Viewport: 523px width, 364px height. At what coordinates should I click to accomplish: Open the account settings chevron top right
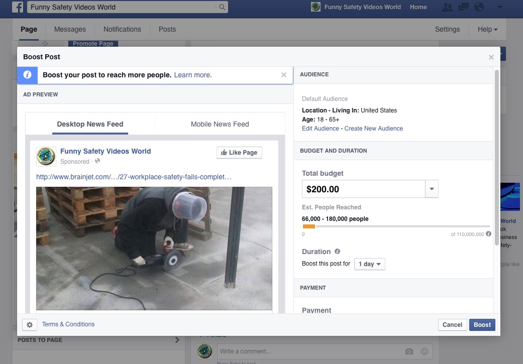pyautogui.click(x=498, y=7)
